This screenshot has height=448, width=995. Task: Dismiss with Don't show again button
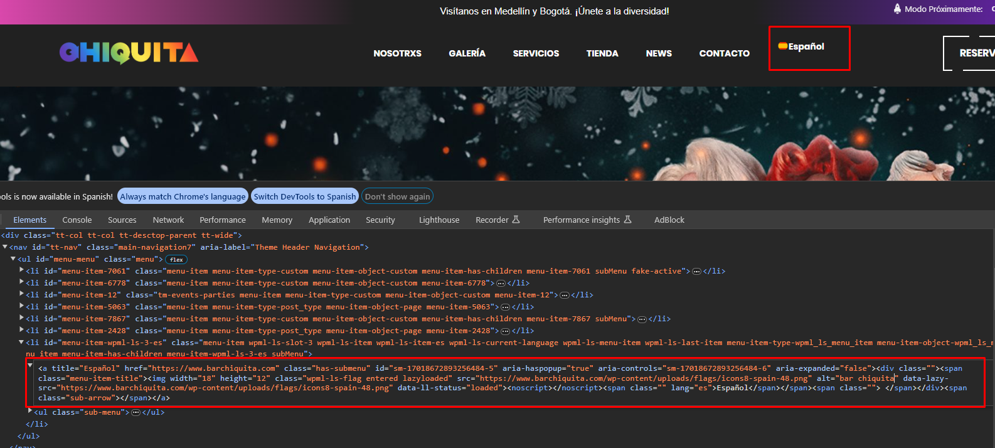397,196
